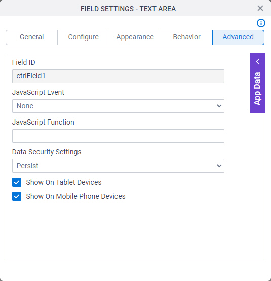Click the Persist dropdown arrow
271x281 pixels.
(x=219, y=166)
